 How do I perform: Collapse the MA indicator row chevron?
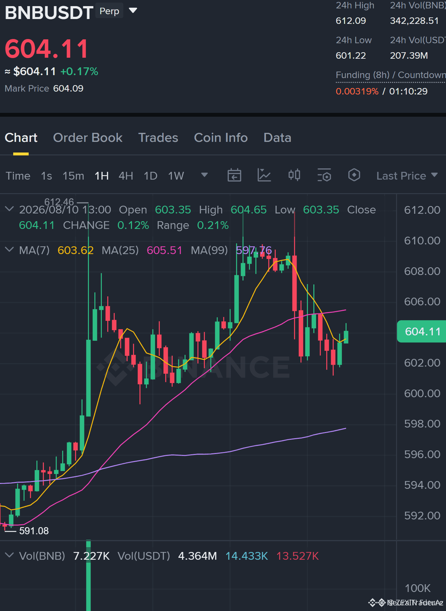pyautogui.click(x=10, y=250)
